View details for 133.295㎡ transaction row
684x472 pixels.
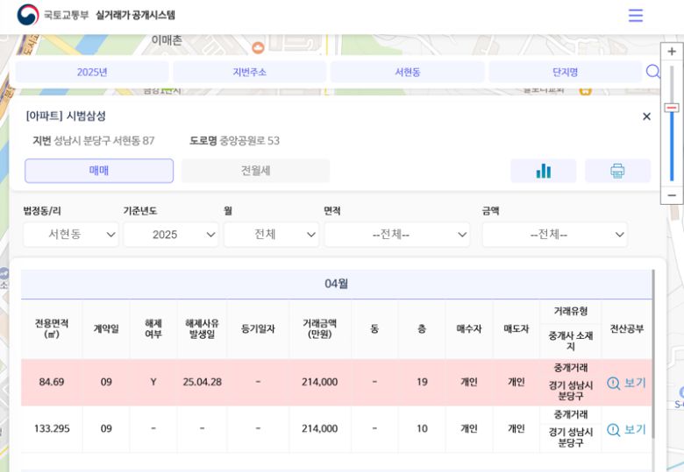click(626, 429)
